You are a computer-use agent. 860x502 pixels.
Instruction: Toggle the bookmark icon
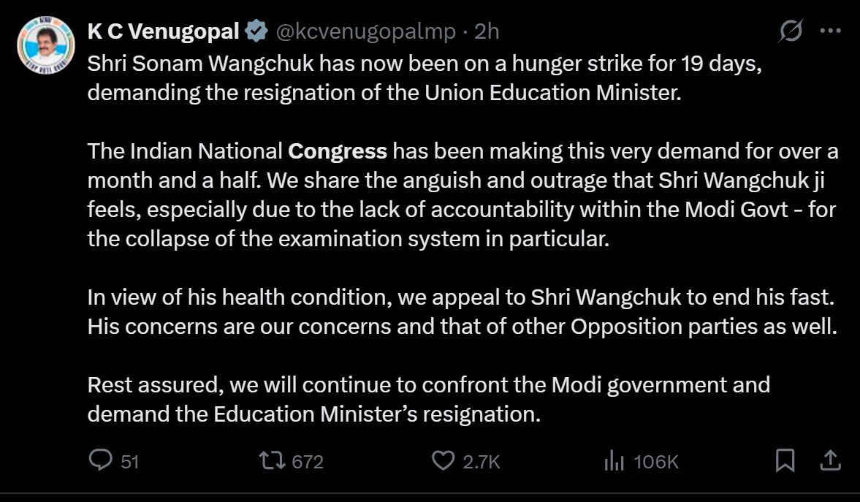coord(785,460)
